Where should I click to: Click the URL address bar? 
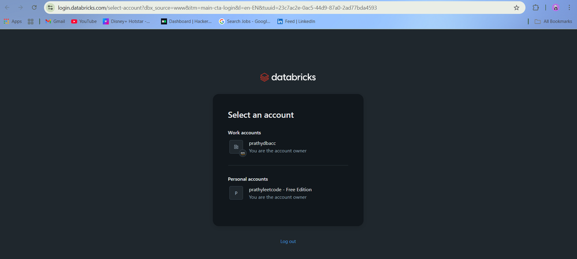tap(285, 7)
